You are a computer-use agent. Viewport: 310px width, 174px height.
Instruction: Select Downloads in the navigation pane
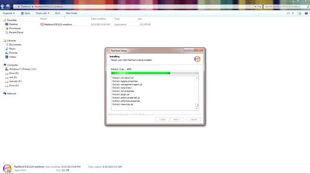point(15,29)
